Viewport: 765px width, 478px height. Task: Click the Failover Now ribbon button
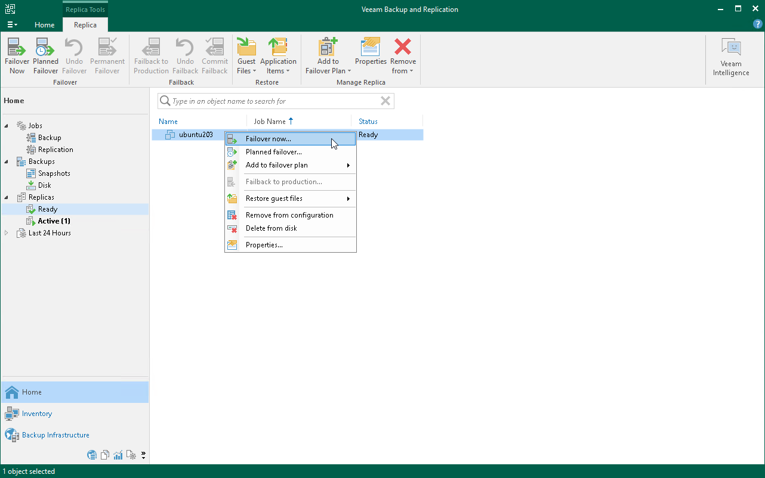(17, 56)
